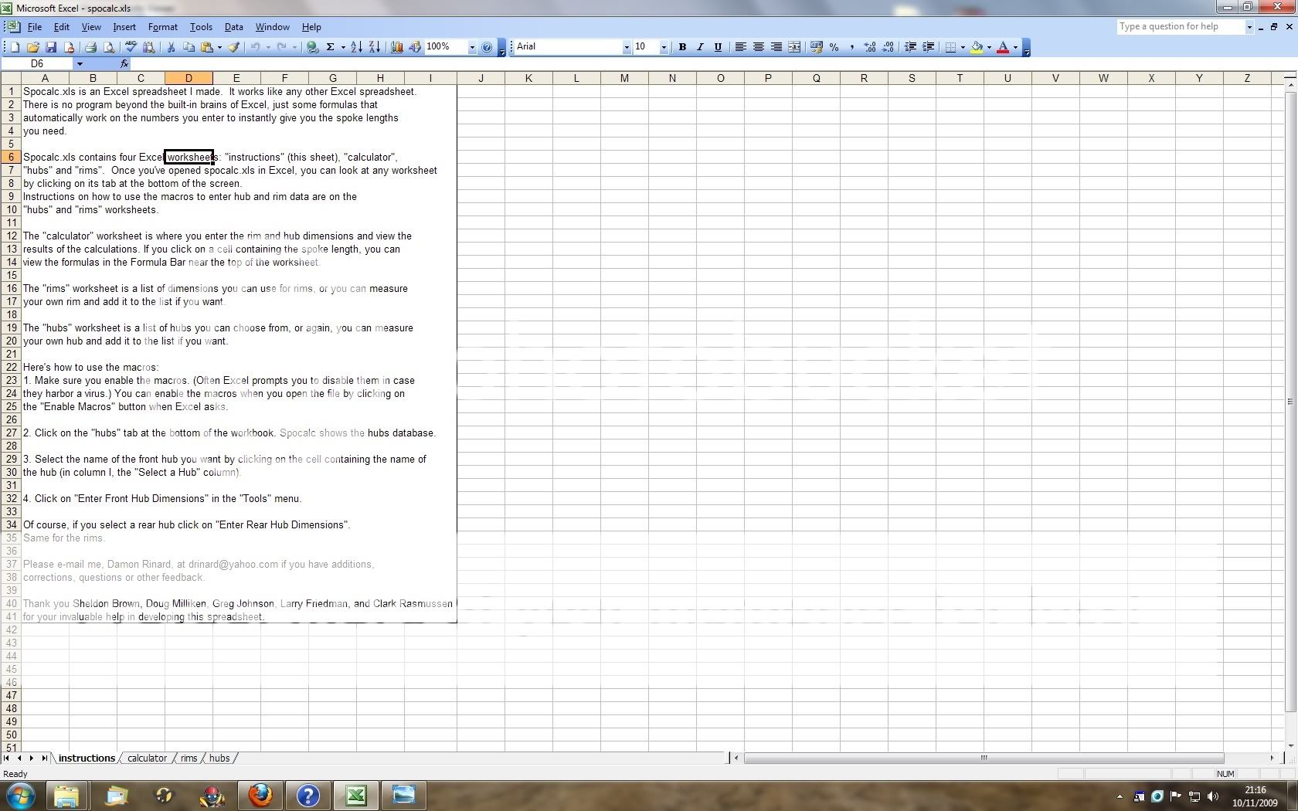Open the font size dropdown
The width and height of the screenshot is (1298, 811).
(x=663, y=47)
